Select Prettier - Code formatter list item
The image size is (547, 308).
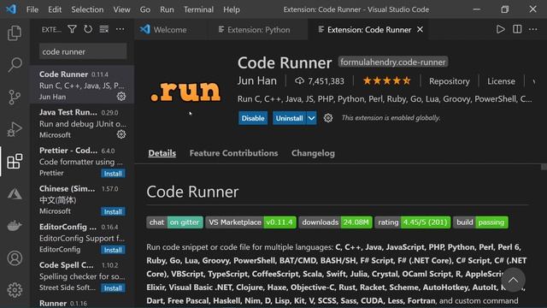tap(82, 161)
